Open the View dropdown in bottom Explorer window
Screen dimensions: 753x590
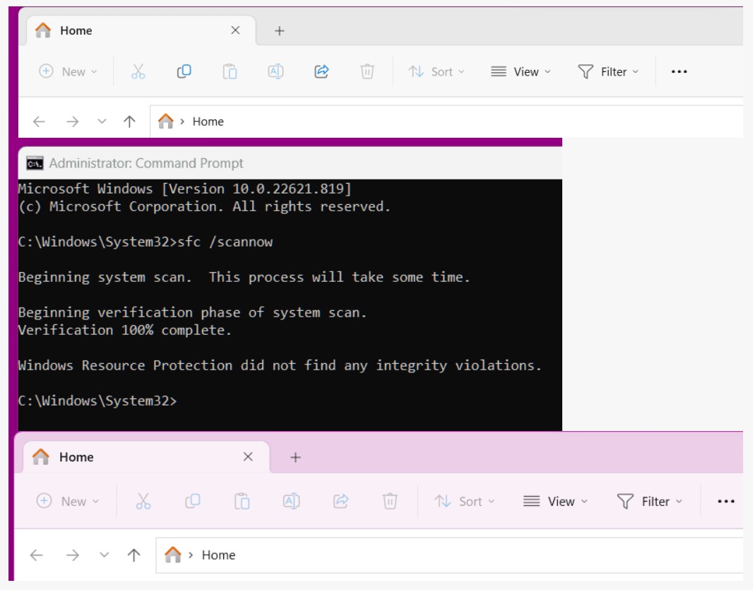(x=556, y=501)
